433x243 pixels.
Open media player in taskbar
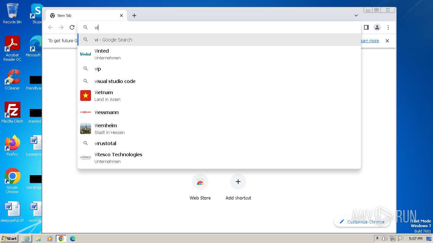(x=50, y=239)
